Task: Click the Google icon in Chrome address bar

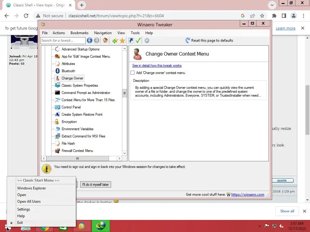Action: [x=243, y=16]
